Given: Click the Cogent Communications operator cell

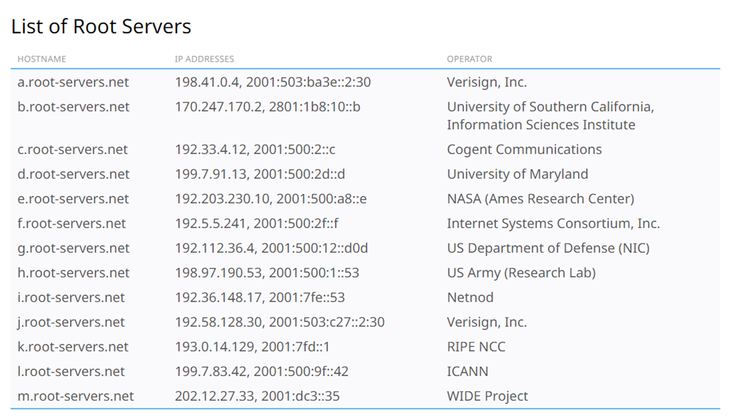Looking at the screenshot, I should click(x=524, y=149).
